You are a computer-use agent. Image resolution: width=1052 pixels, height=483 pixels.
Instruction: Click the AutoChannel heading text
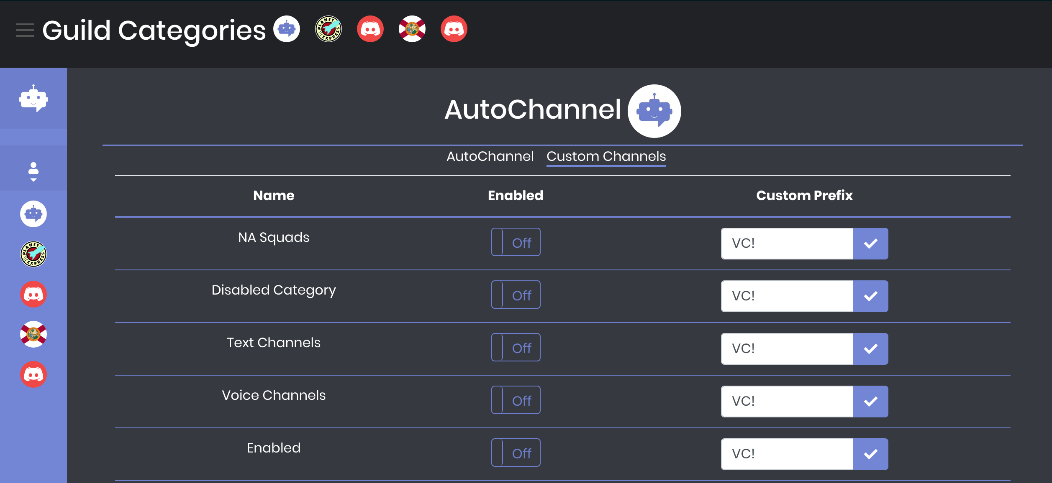pyautogui.click(x=533, y=109)
